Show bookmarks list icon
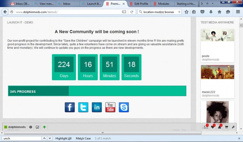Screen dimensions: 243x142 coord(194,12)
